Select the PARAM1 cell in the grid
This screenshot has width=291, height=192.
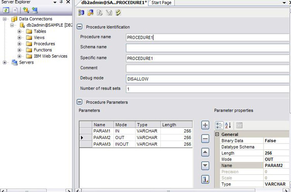(103, 131)
